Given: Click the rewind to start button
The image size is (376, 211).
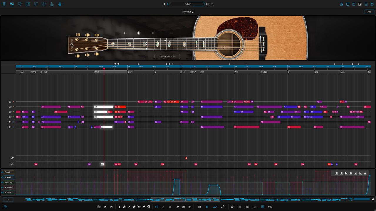Looking at the screenshot, I should click(x=199, y=207).
